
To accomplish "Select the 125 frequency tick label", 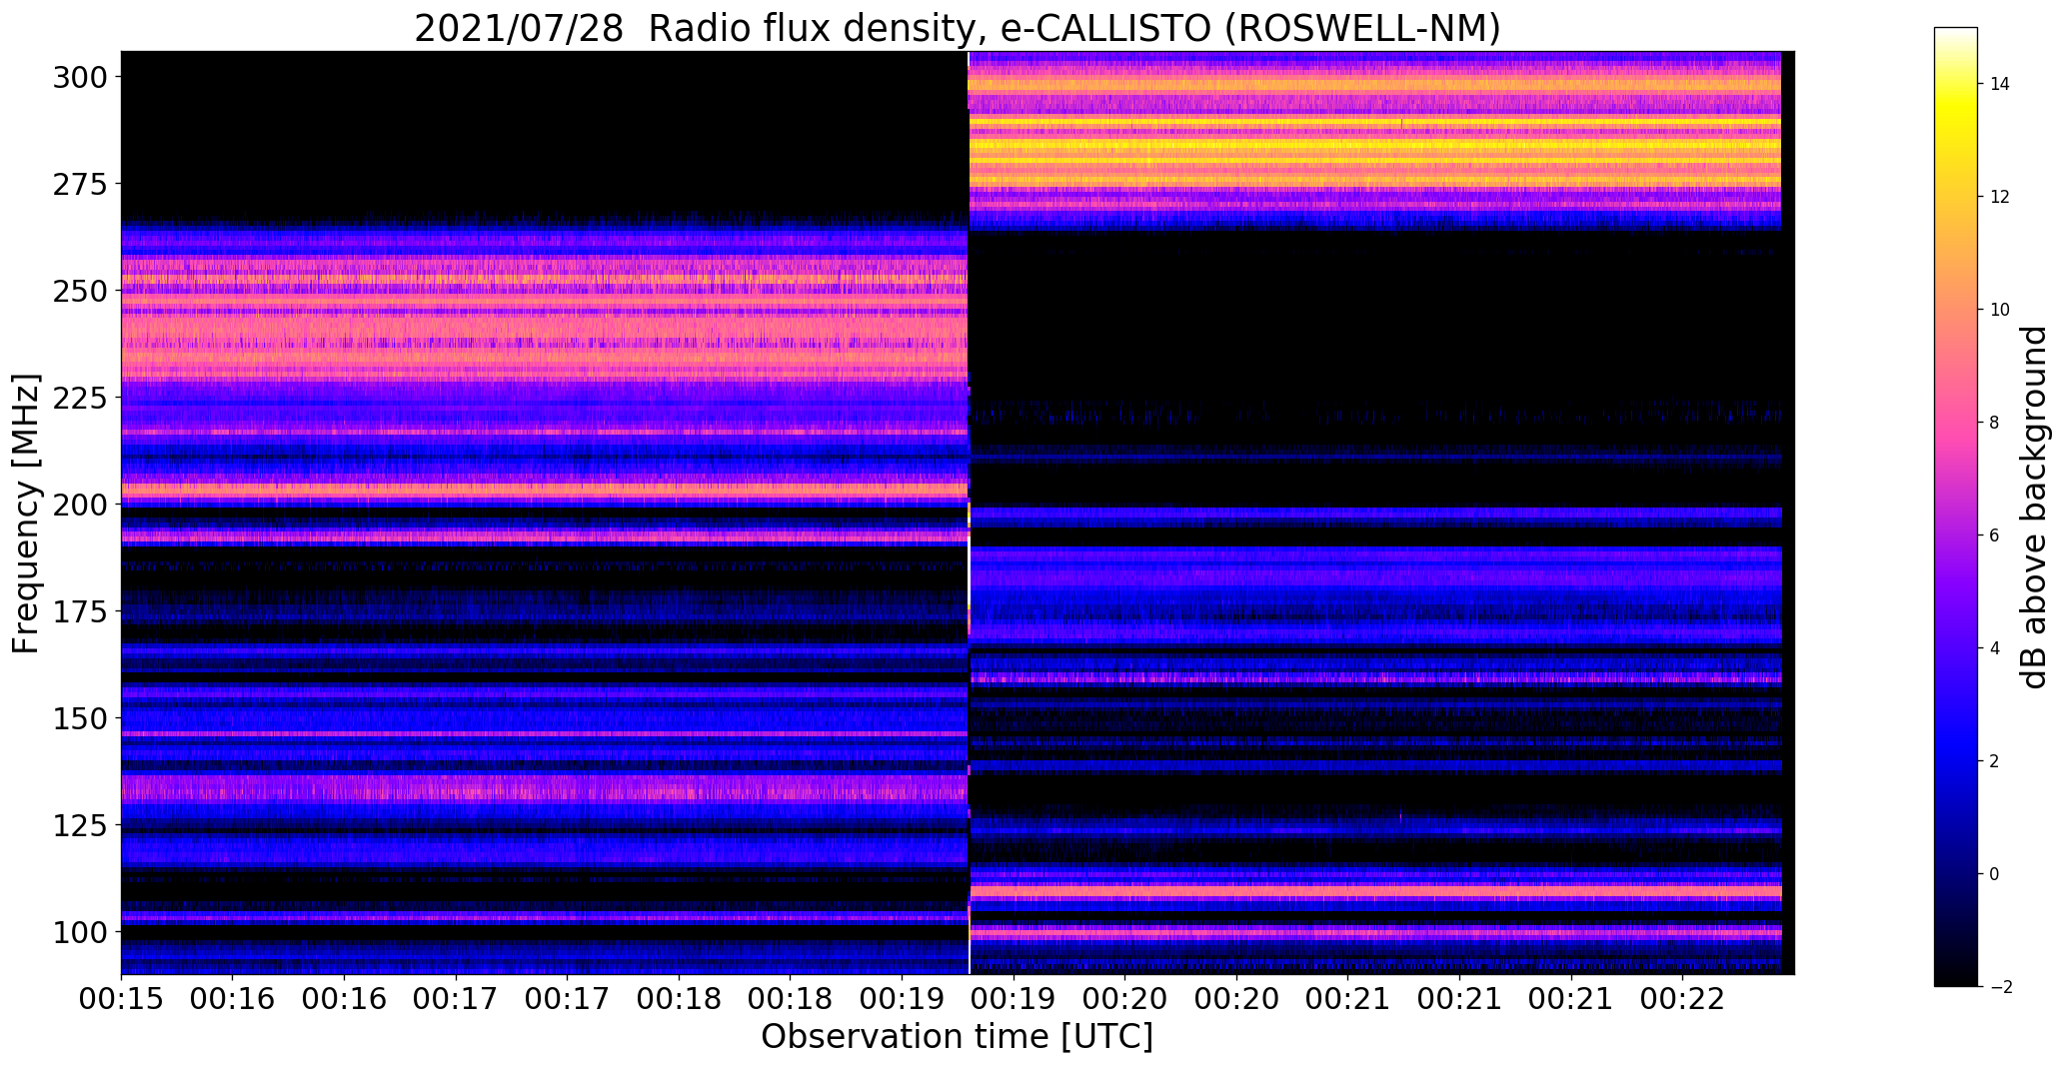I will click(x=80, y=825).
